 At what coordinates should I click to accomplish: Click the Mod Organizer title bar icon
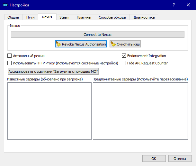[x=5, y=5]
